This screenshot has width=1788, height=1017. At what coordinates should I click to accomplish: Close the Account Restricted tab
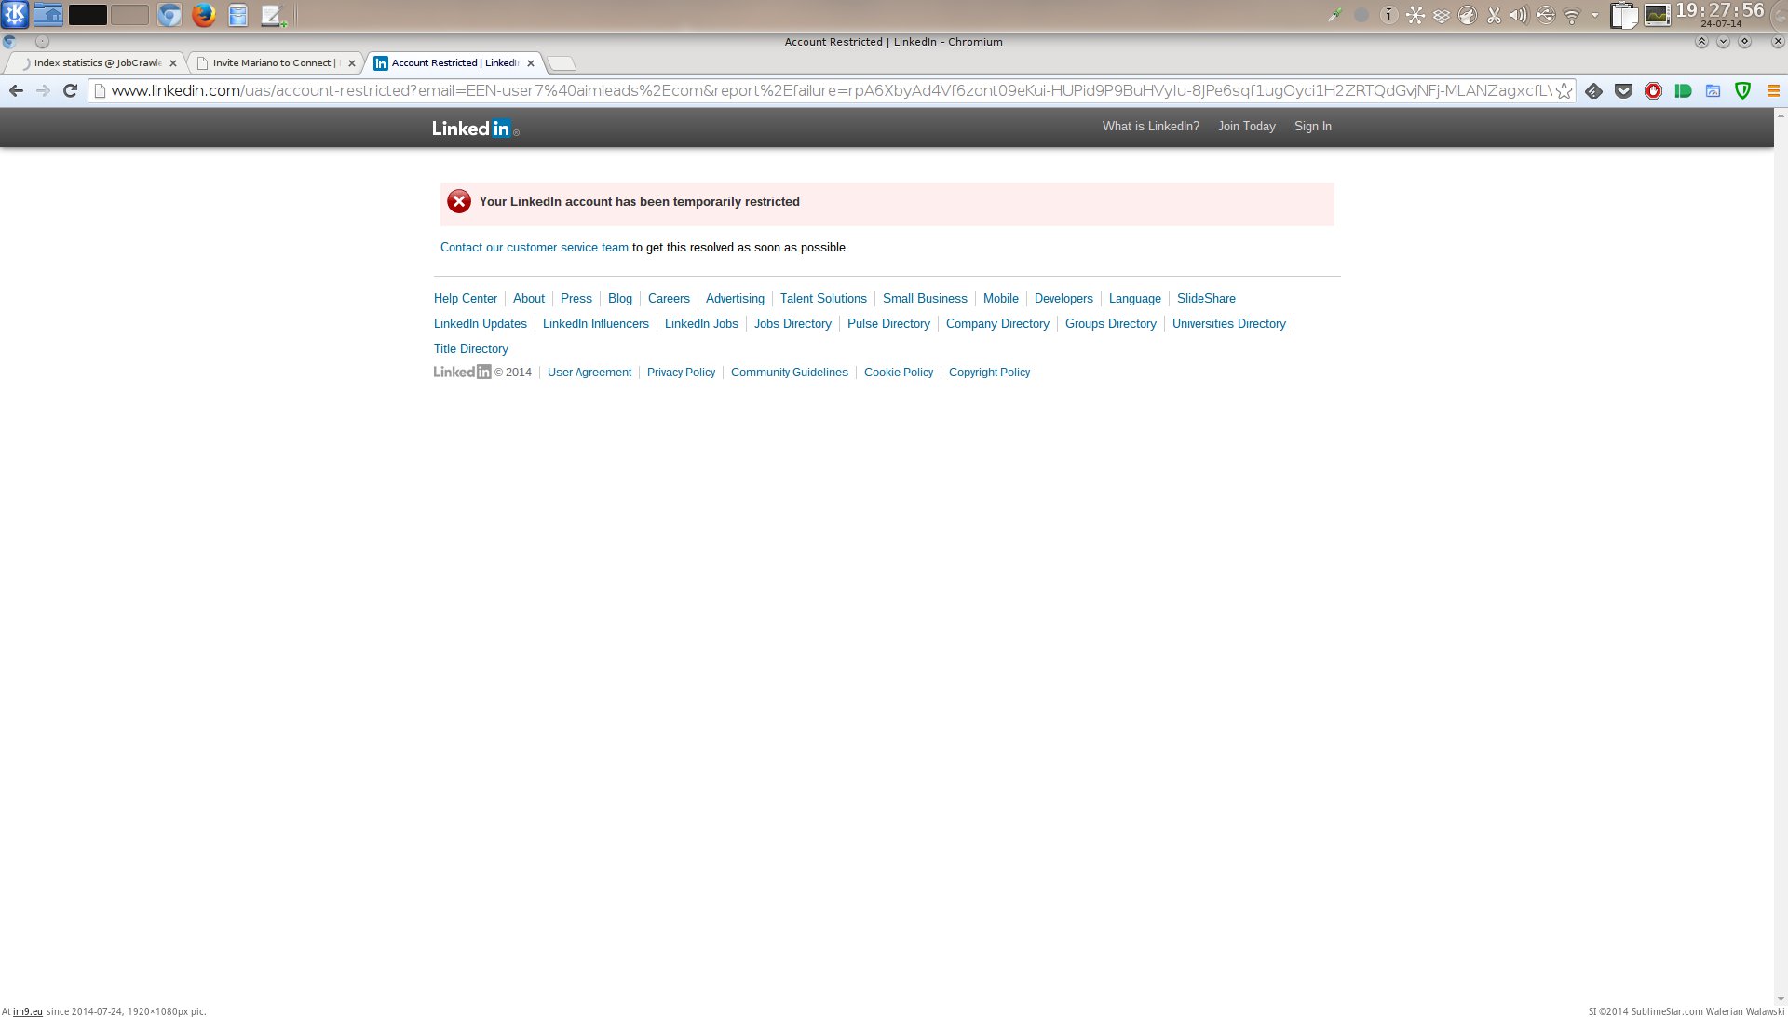(531, 63)
